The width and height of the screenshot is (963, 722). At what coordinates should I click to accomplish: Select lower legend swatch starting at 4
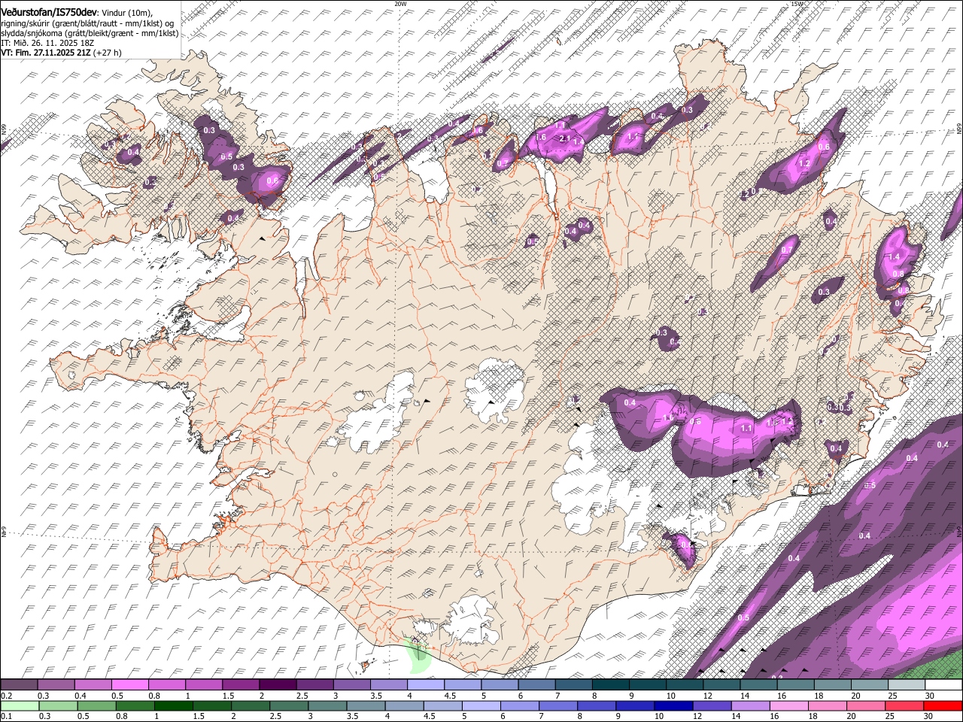click(x=405, y=705)
